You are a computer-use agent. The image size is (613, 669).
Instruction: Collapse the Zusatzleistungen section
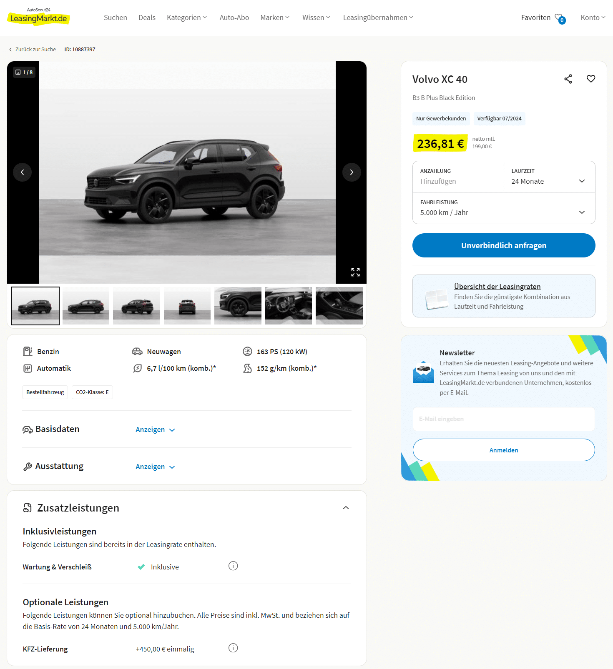346,507
